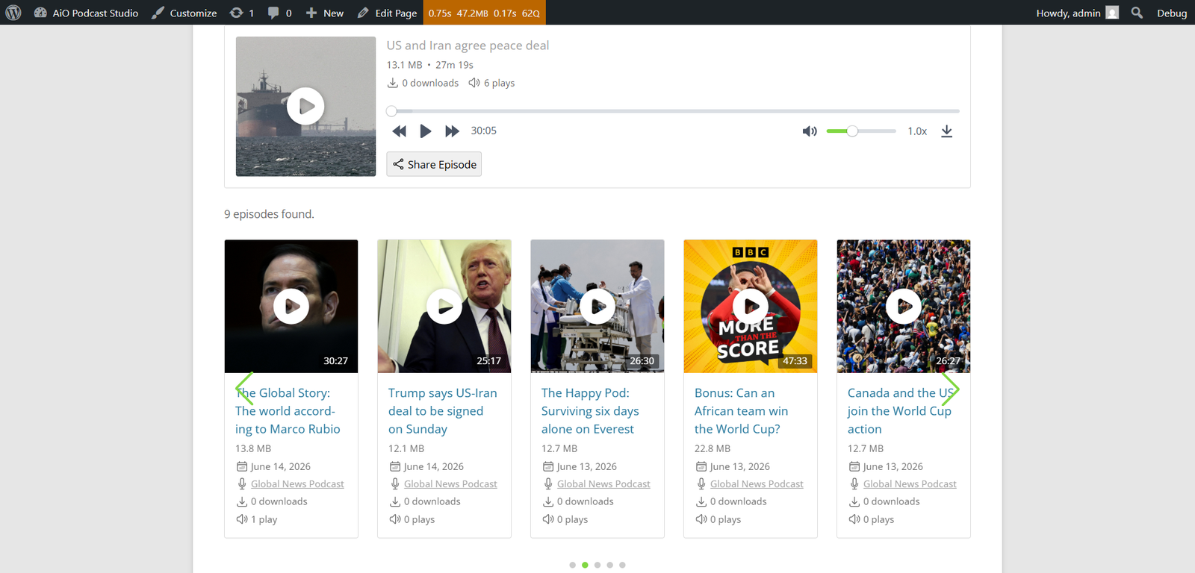Change playback speed showing 1.0x
1195x573 pixels.
(x=917, y=131)
